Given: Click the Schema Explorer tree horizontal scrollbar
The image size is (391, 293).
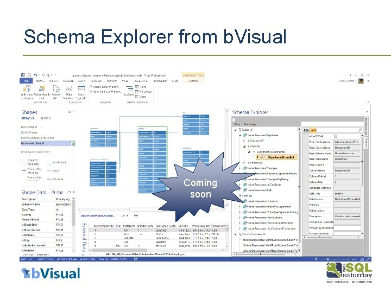Looking at the screenshot, I should 266,254.
